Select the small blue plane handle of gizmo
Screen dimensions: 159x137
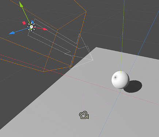[33, 22]
